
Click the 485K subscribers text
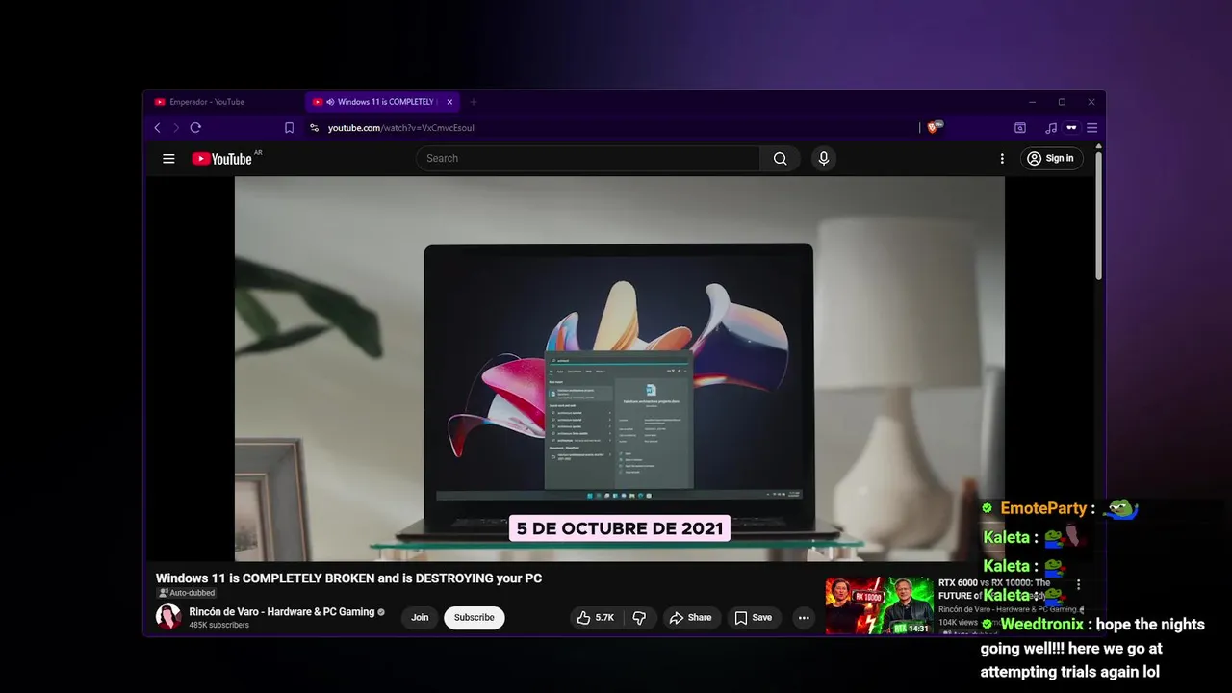tap(218, 626)
